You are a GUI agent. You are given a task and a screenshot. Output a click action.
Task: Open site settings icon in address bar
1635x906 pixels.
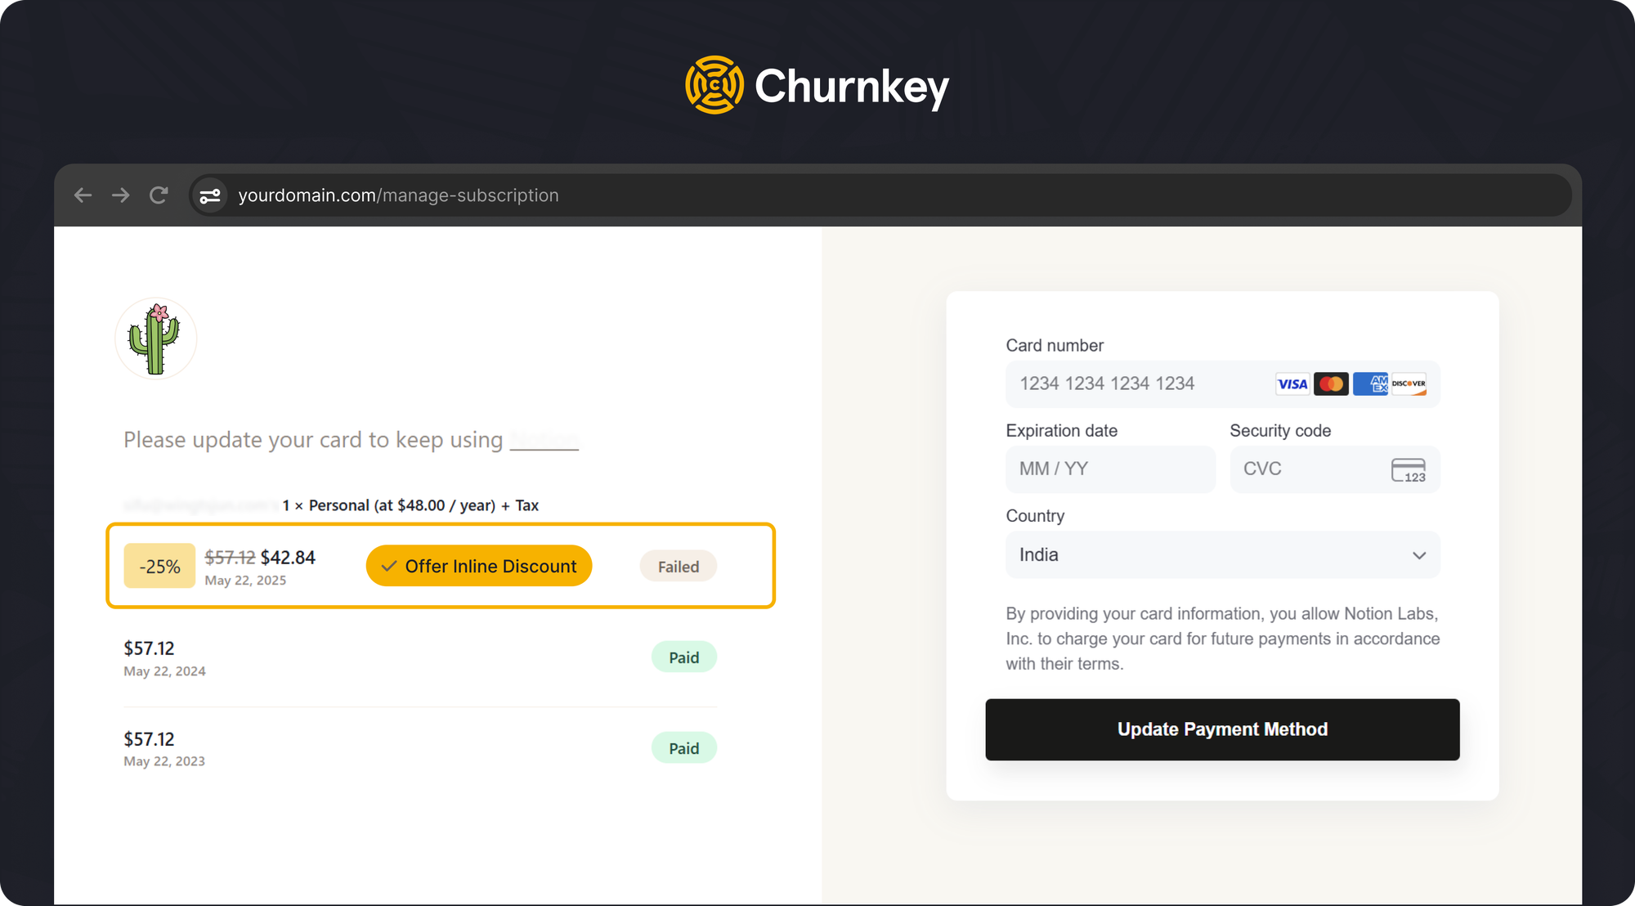point(210,195)
